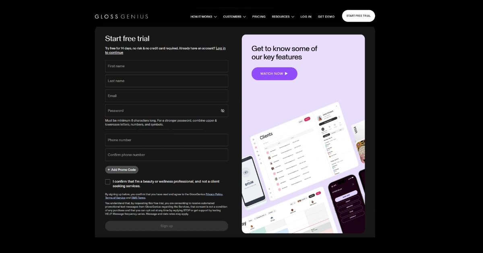The width and height of the screenshot is (483, 253).
Task: Open the Get Demo nav item
Action: [x=326, y=17]
